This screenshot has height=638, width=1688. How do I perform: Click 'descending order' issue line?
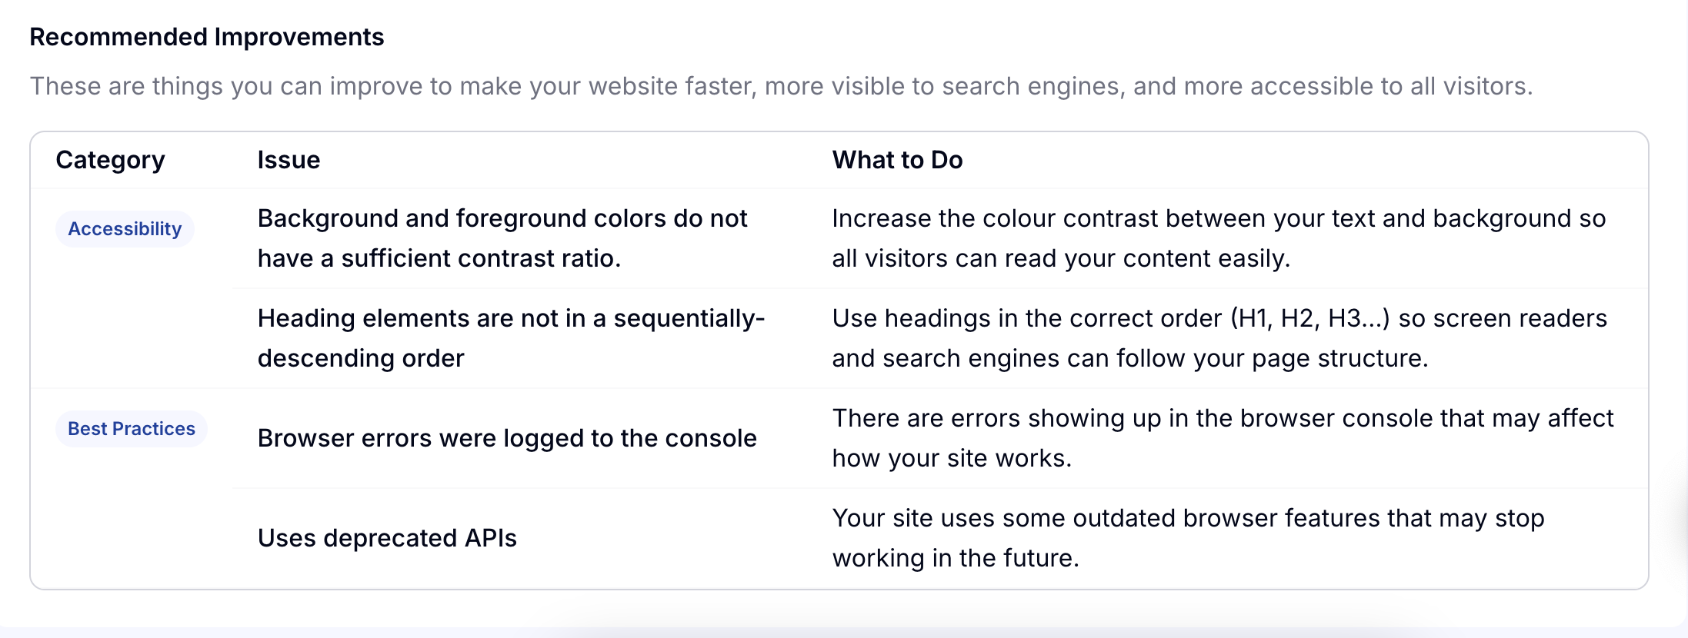pyautogui.click(x=361, y=358)
